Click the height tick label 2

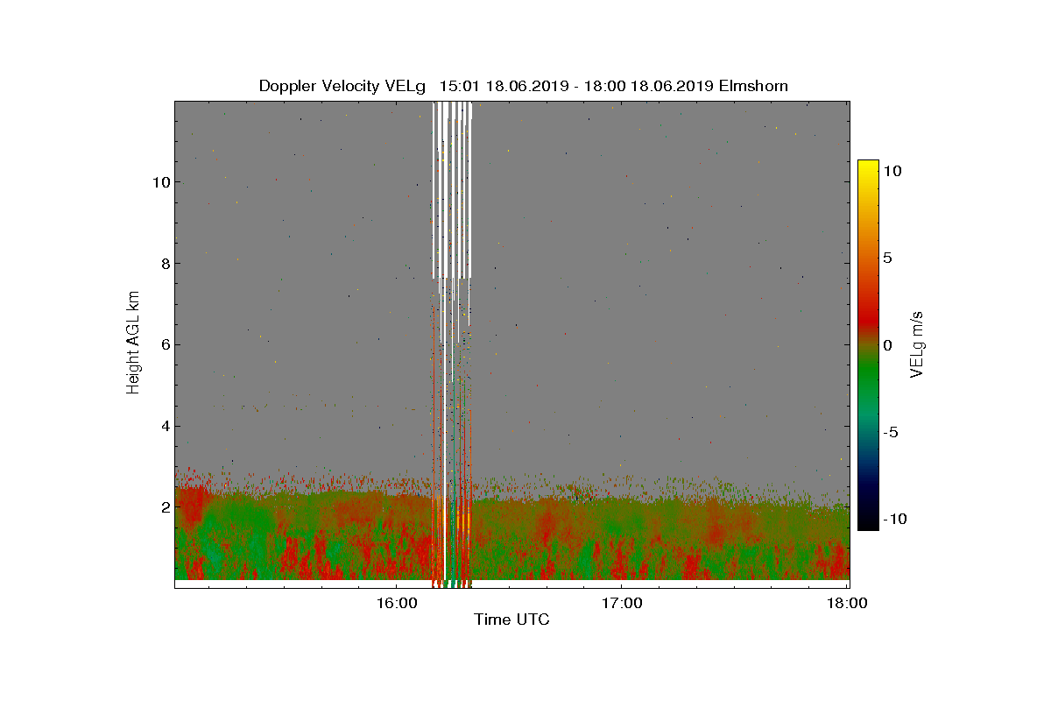coord(164,507)
